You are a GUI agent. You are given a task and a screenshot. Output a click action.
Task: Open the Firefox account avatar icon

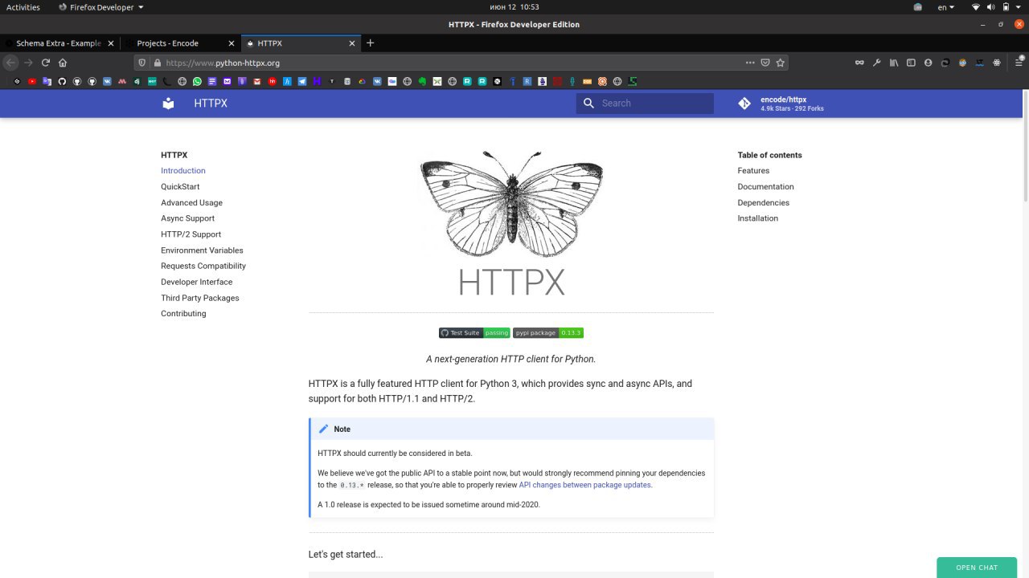pyautogui.click(x=928, y=62)
